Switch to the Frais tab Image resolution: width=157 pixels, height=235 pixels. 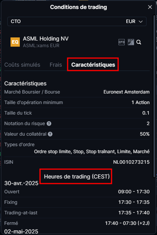56,65
